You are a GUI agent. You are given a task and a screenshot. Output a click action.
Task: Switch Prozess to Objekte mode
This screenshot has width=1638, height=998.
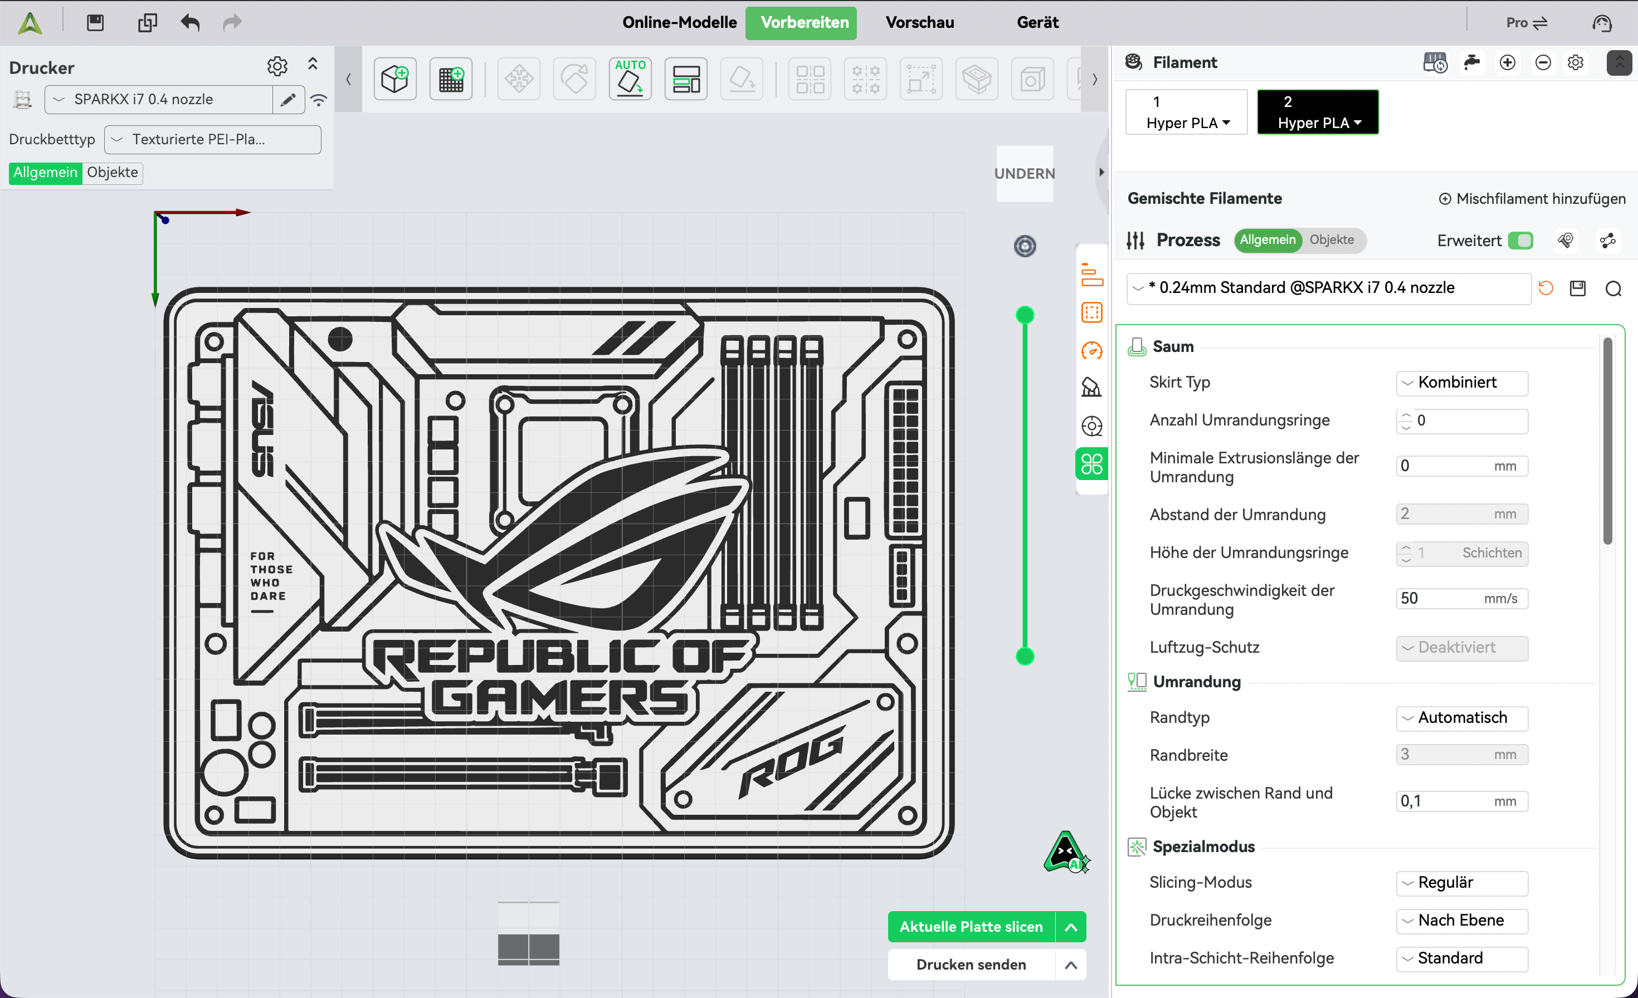tap(1331, 240)
